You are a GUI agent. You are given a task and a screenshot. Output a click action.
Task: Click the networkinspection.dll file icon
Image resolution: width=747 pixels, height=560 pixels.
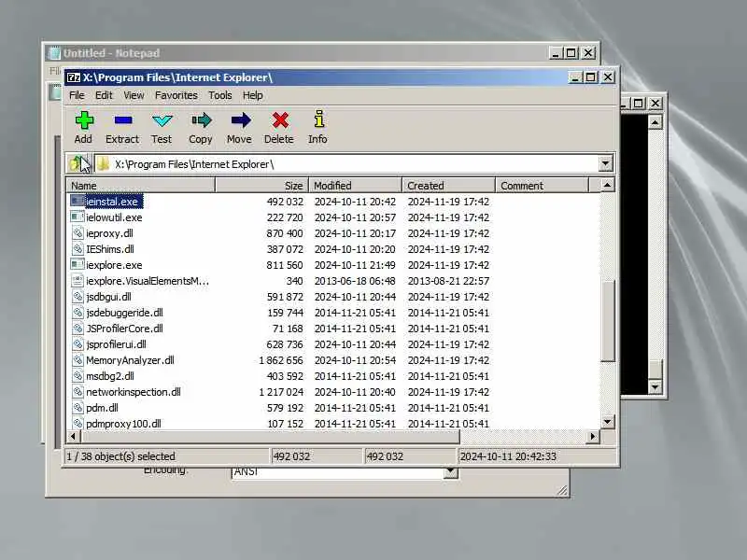tap(78, 391)
